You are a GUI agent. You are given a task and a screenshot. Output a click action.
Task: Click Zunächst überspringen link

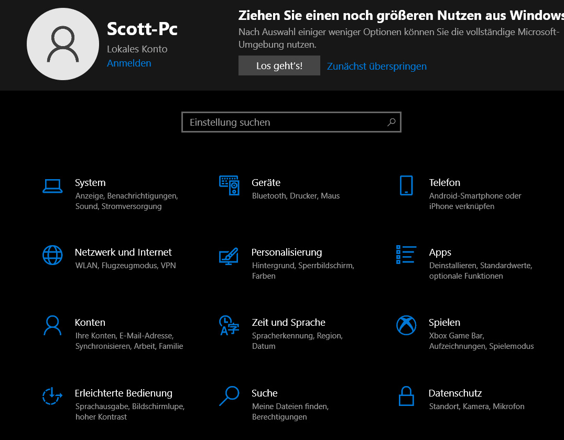coord(377,66)
